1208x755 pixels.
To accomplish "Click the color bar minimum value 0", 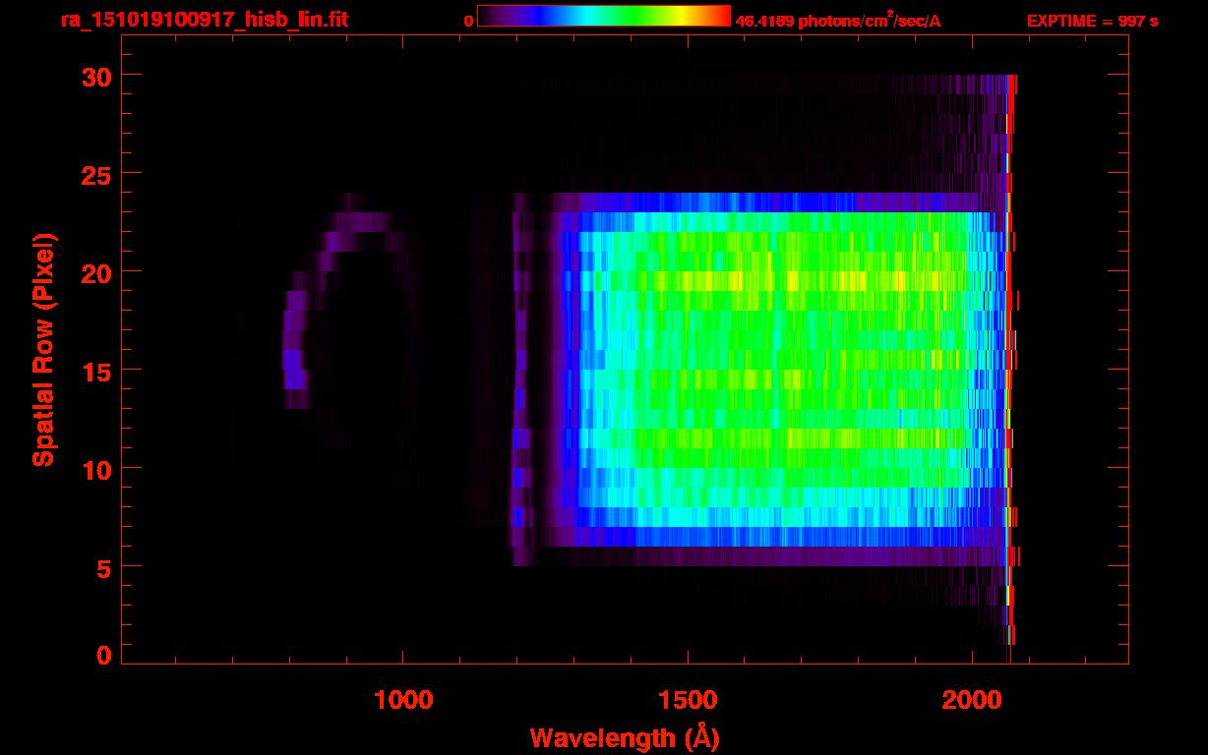I will click(x=468, y=21).
